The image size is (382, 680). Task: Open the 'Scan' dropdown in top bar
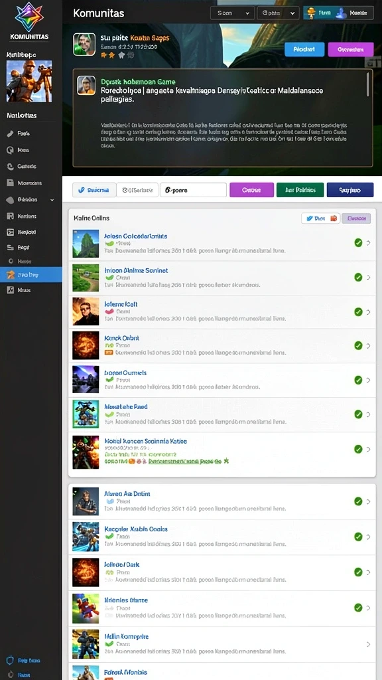pos(232,13)
